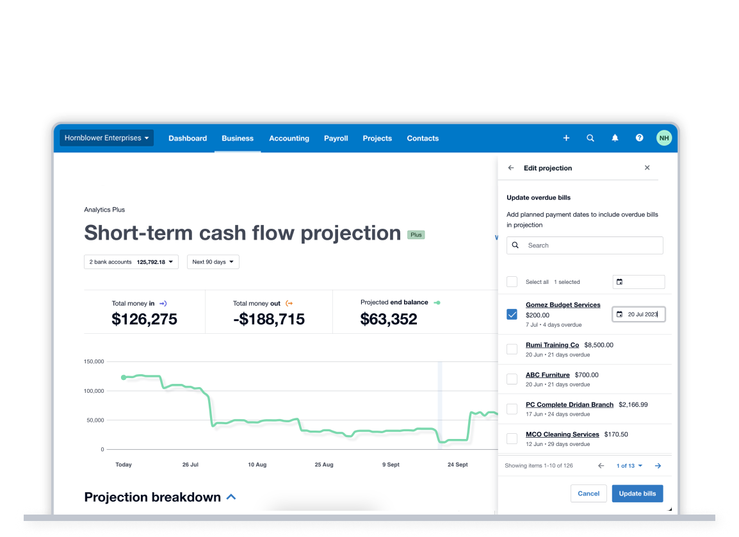This screenshot has width=739, height=537.
Task: Check the Select all checkbox
Action: (512, 281)
